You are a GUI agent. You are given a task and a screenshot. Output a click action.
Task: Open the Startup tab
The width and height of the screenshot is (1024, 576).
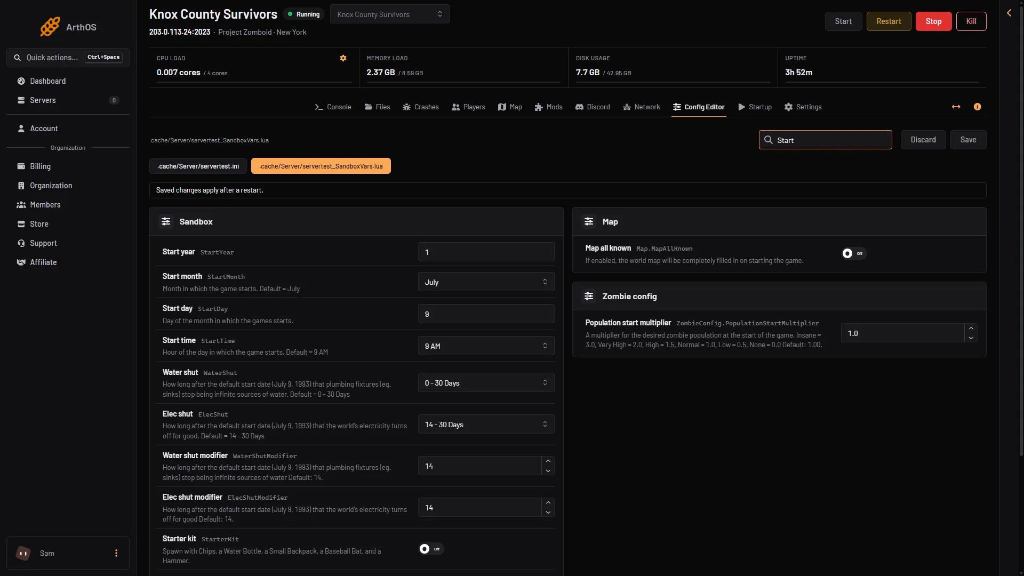(755, 107)
